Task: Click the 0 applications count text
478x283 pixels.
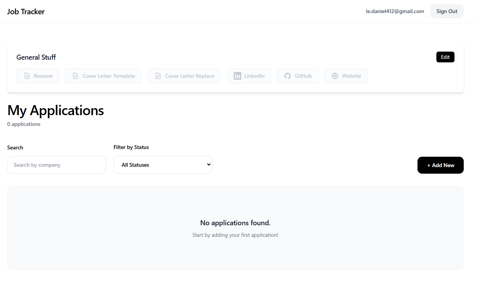Action: [x=24, y=124]
